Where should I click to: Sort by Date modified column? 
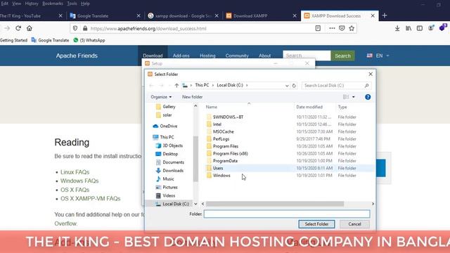tap(309, 107)
